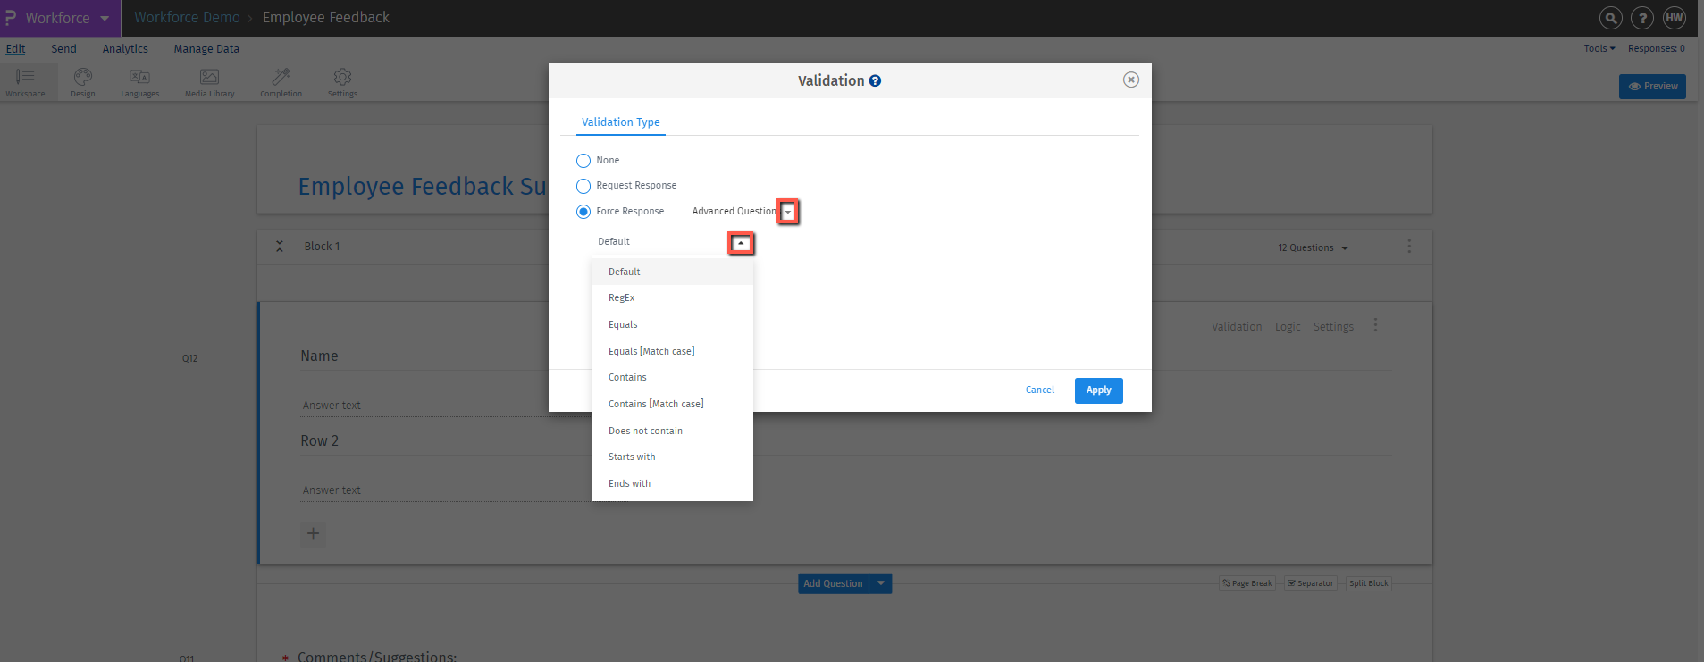Viewport: 1704px width, 662px height.
Task: Add a row with the plus icon
Action: [313, 533]
